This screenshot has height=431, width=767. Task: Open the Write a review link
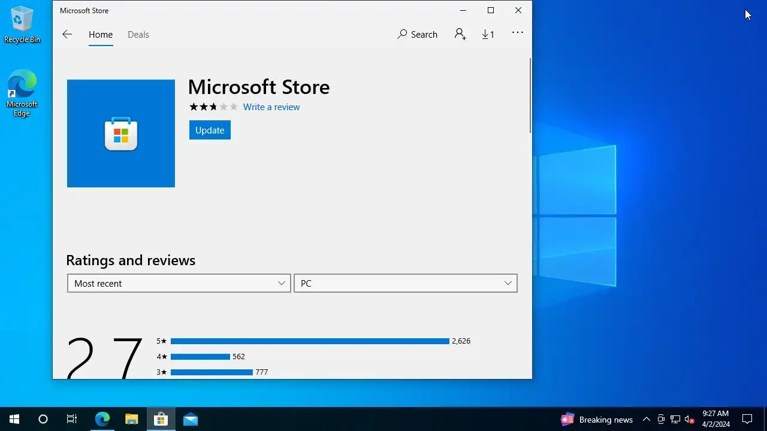point(271,107)
